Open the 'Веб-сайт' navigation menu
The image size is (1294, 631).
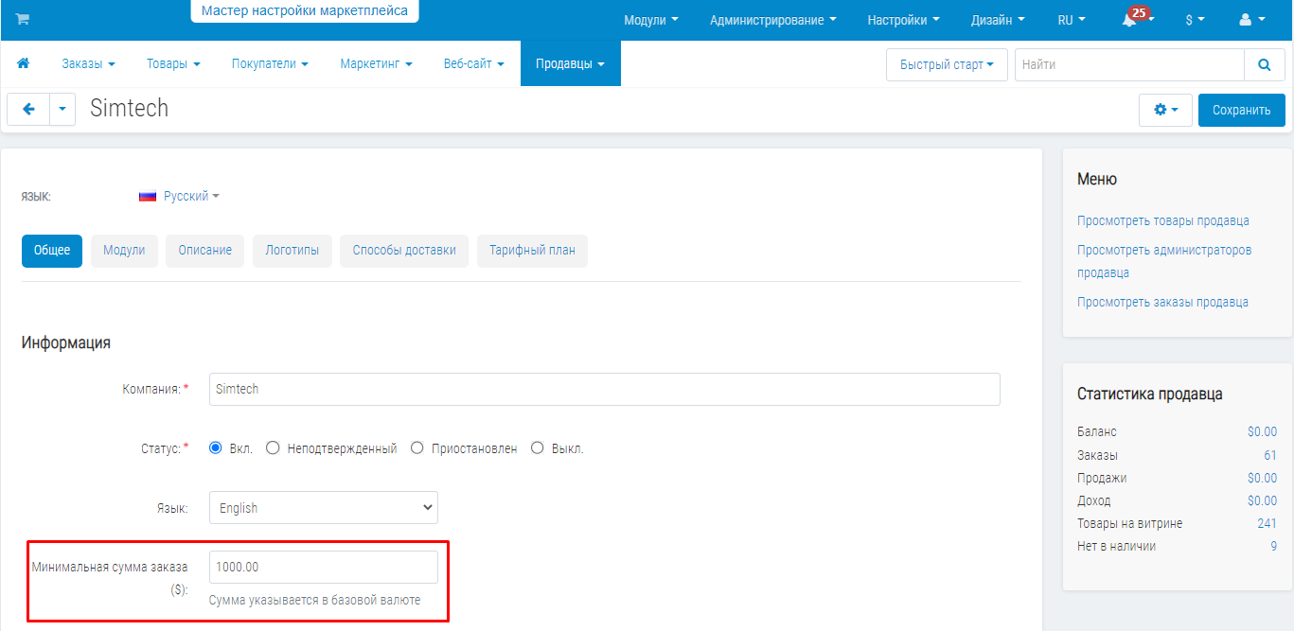click(x=474, y=63)
